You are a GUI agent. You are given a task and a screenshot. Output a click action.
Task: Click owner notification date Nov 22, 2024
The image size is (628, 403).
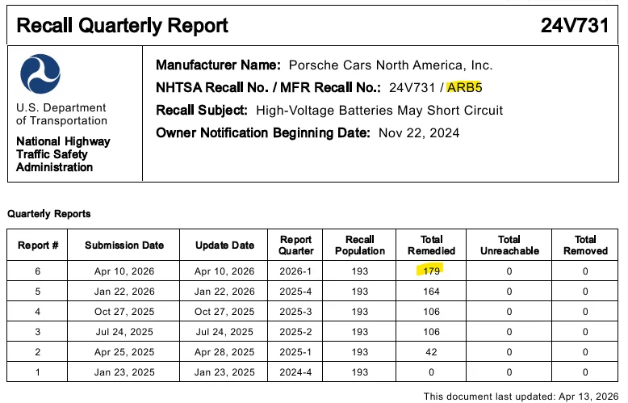[419, 133]
